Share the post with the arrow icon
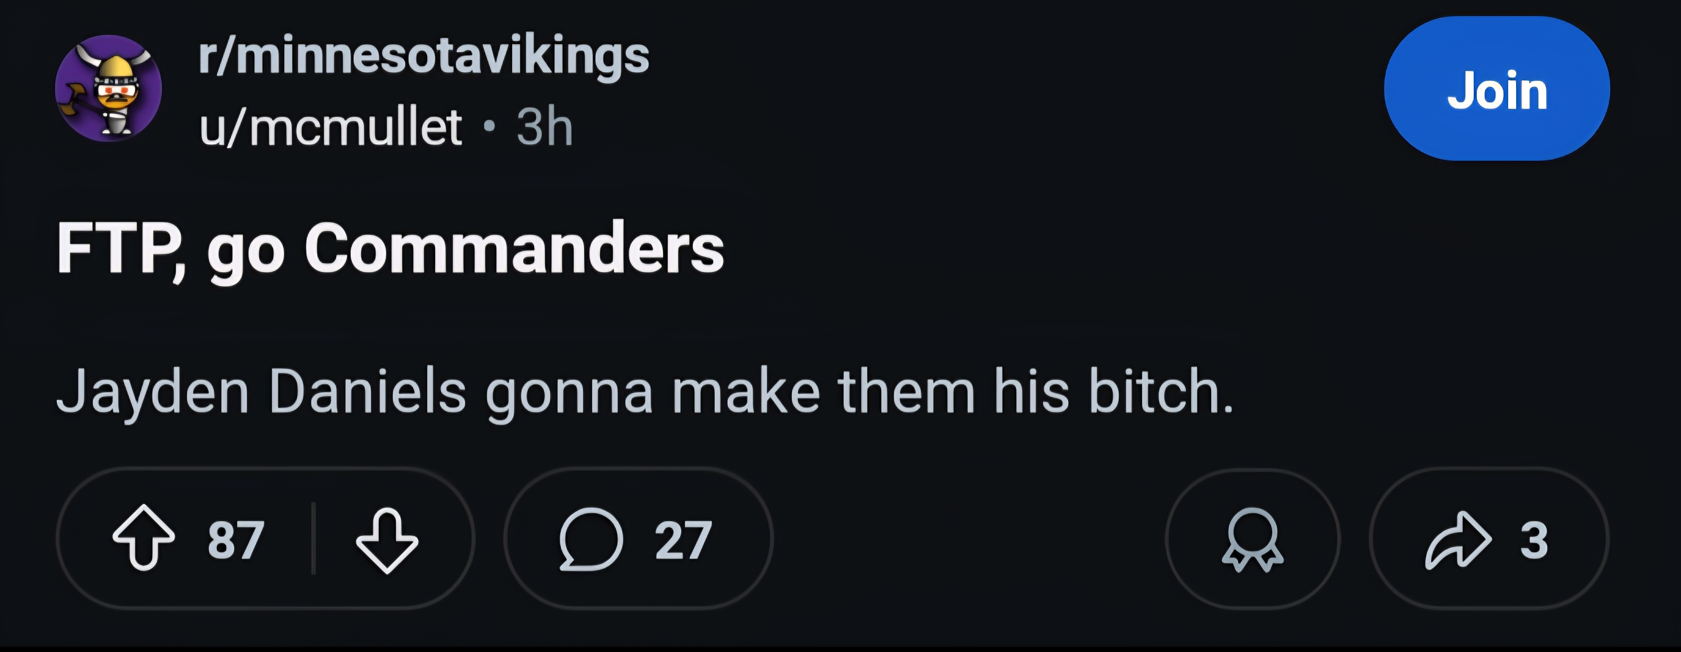 click(1458, 540)
